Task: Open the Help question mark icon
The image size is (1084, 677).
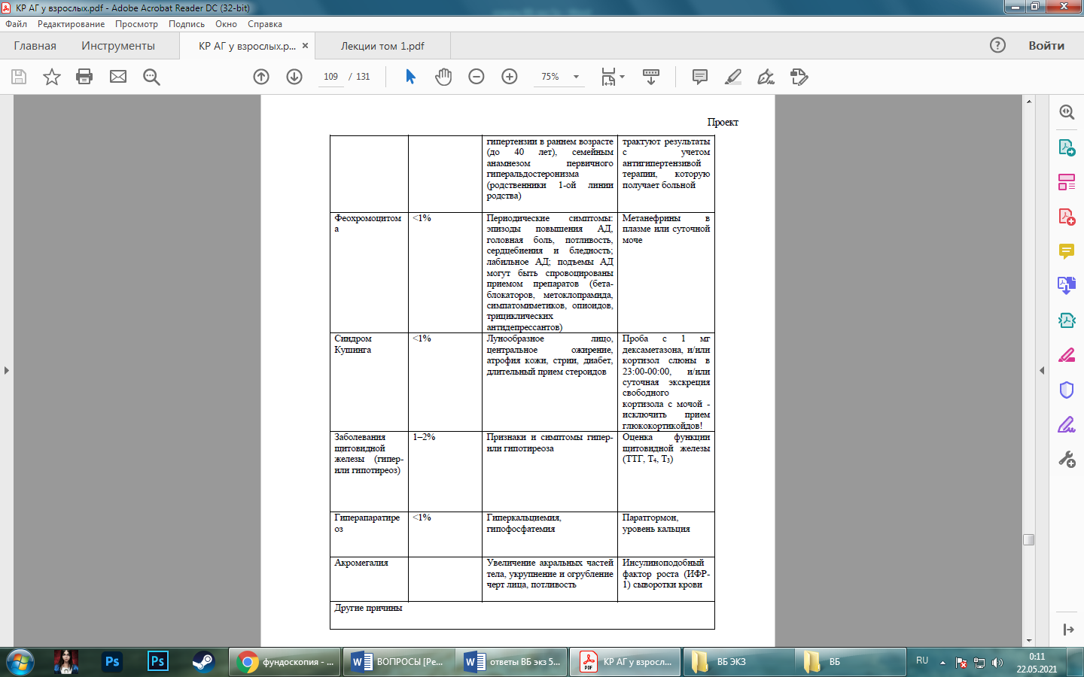Action: pos(997,45)
